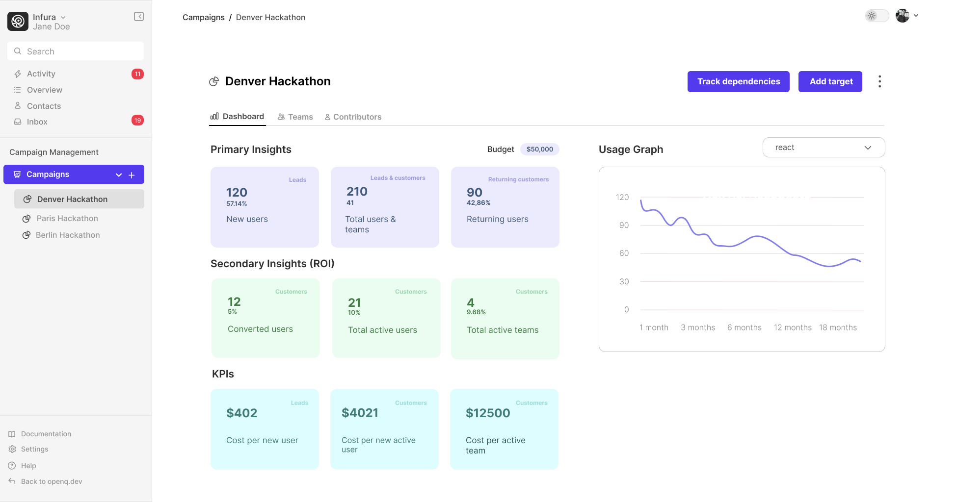Click the Paris Hackathon pie icon

pos(27,219)
